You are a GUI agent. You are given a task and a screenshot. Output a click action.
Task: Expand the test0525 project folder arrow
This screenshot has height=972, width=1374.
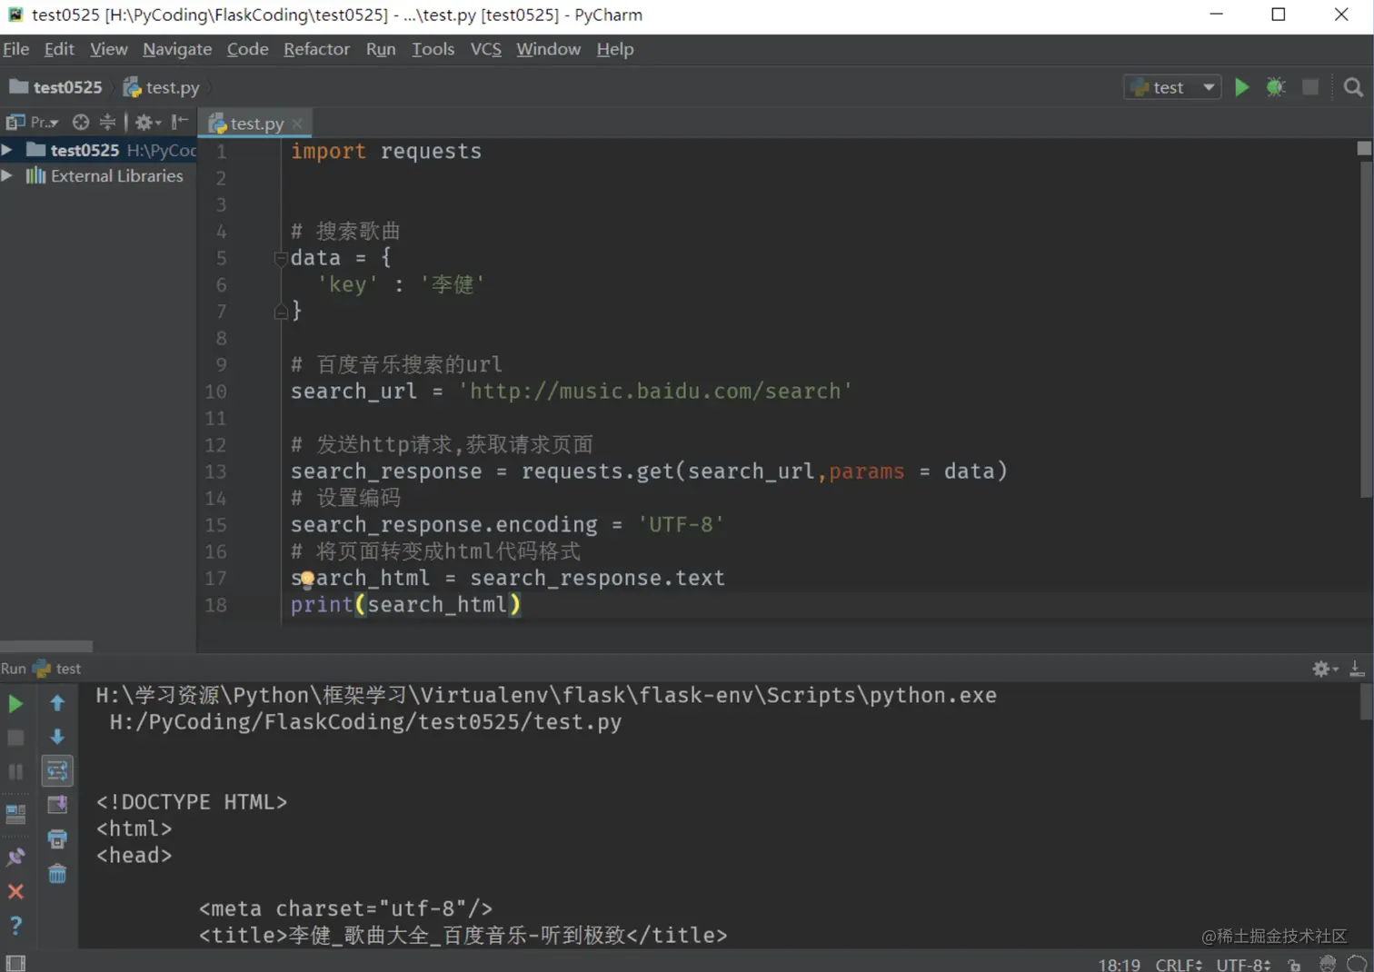7,150
